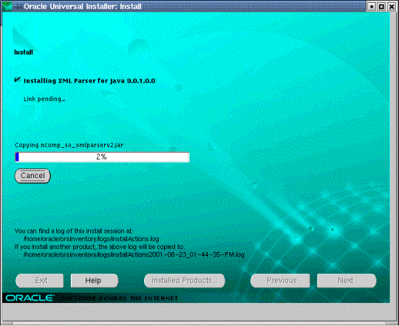Click the checkmark beside Installing XML Parser

click(17, 80)
